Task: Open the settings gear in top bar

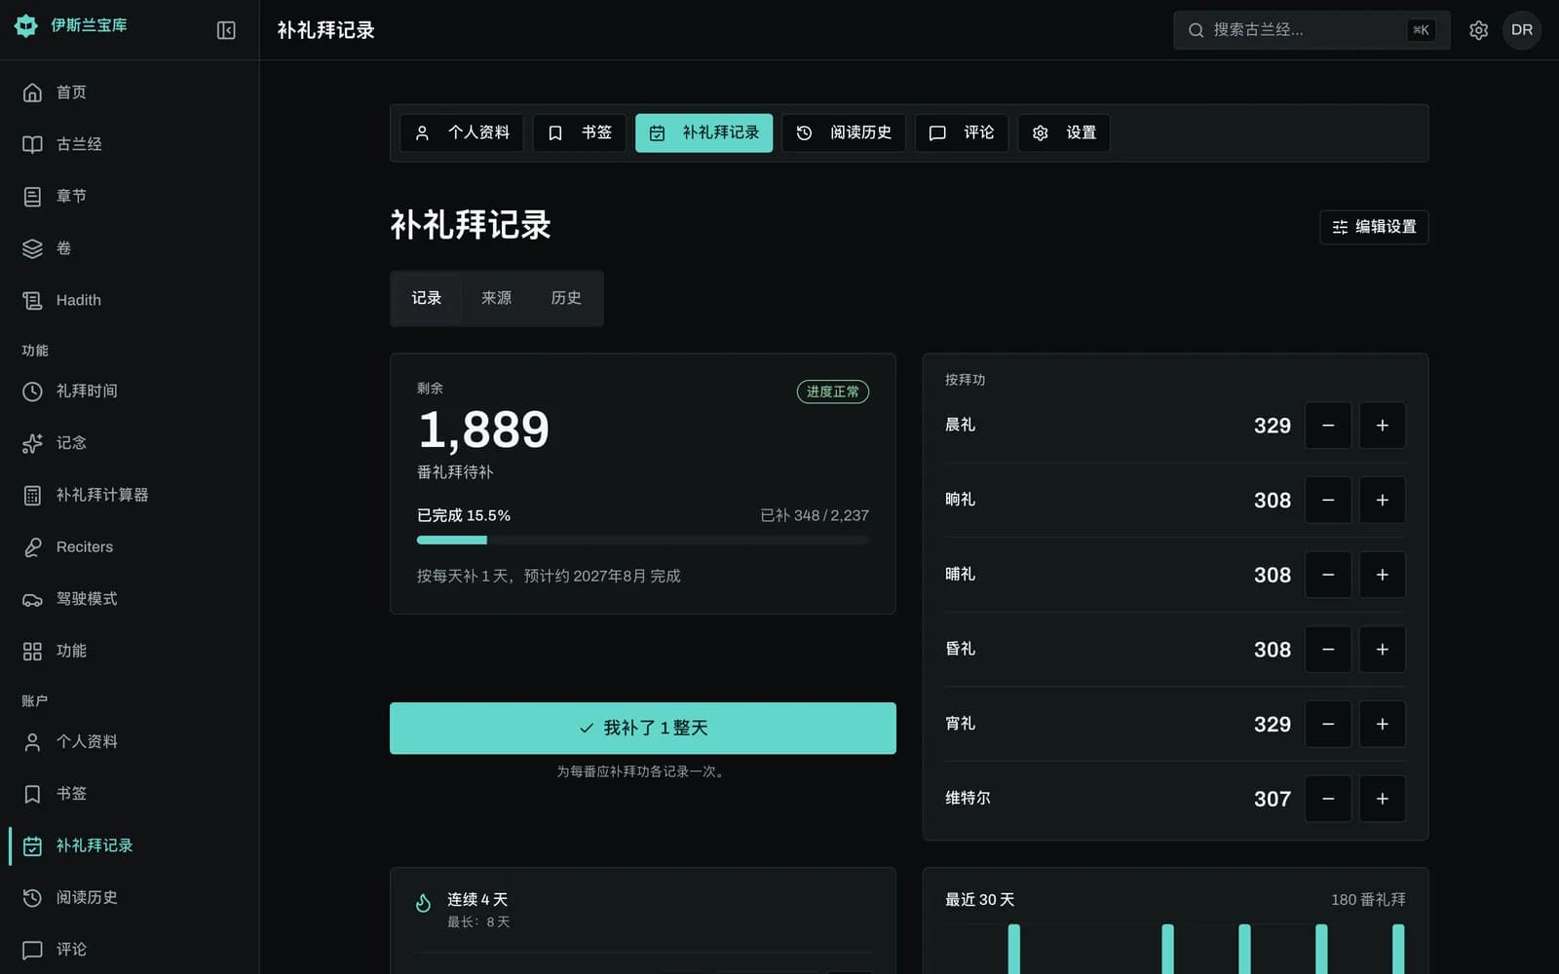Action: pyautogui.click(x=1478, y=30)
